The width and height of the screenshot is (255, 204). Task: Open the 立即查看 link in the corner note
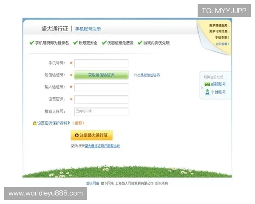point(222,44)
